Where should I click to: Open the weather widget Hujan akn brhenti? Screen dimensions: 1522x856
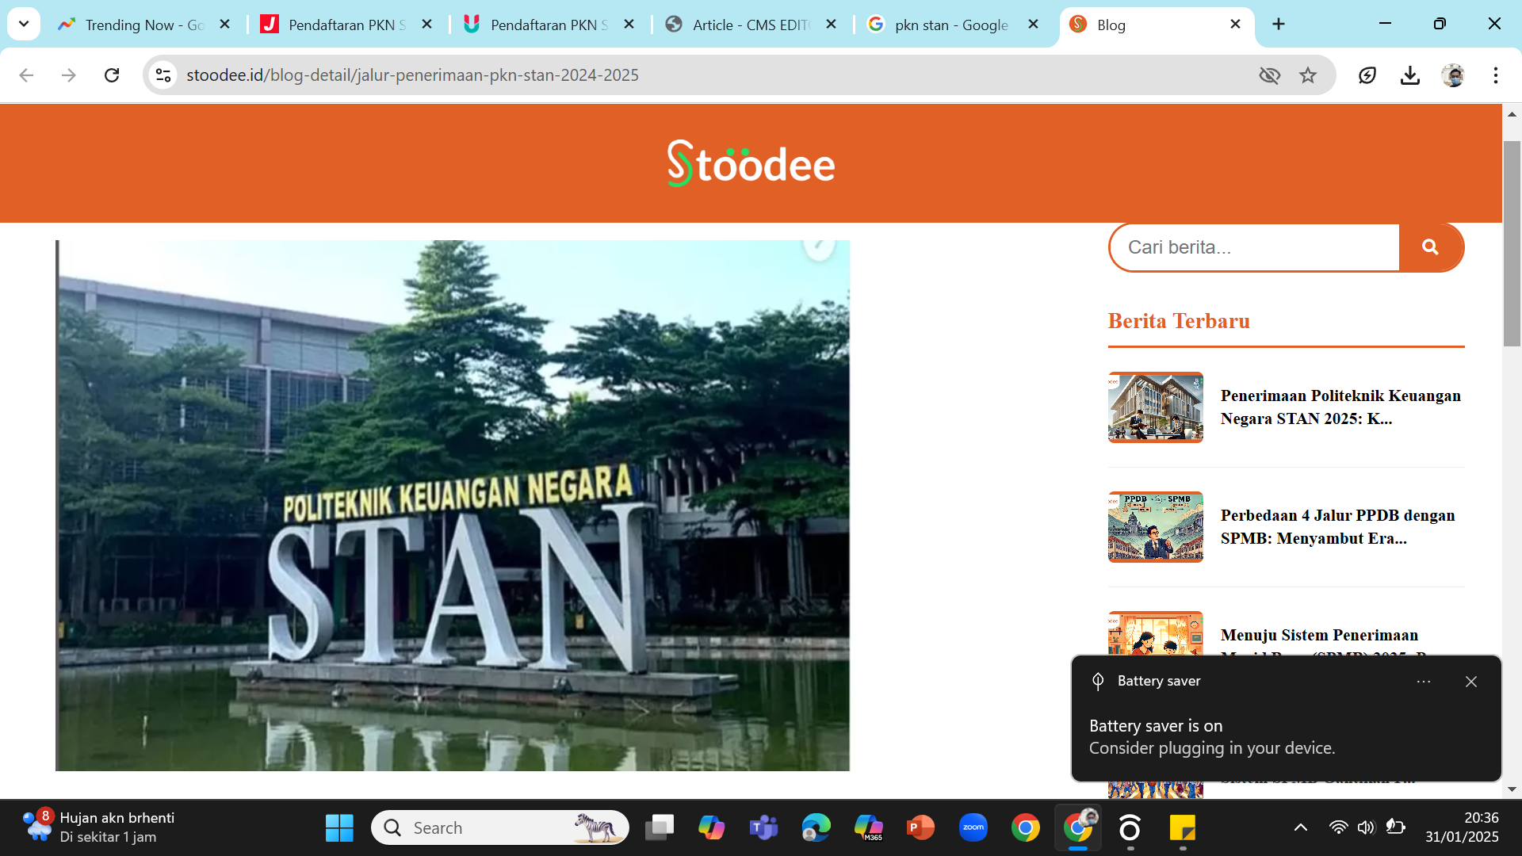99,827
